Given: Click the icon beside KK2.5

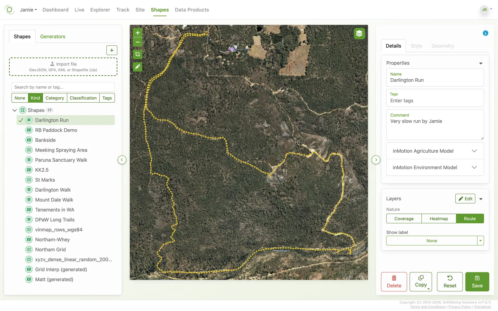Looking at the screenshot, I should click(x=29, y=170).
